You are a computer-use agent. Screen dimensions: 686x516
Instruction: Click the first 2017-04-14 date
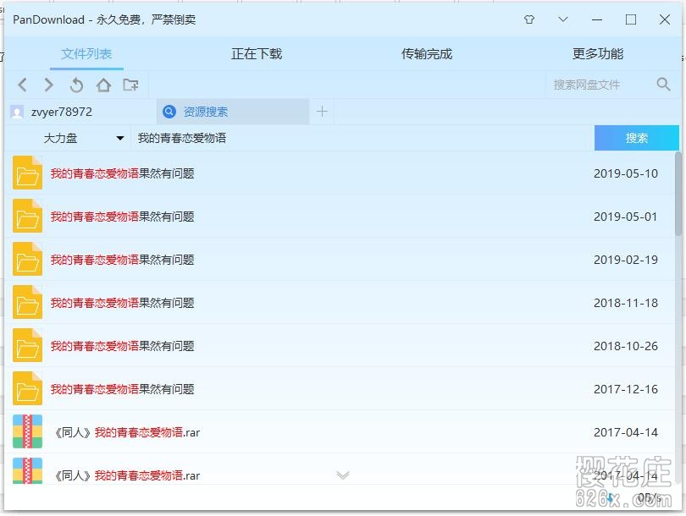(626, 432)
